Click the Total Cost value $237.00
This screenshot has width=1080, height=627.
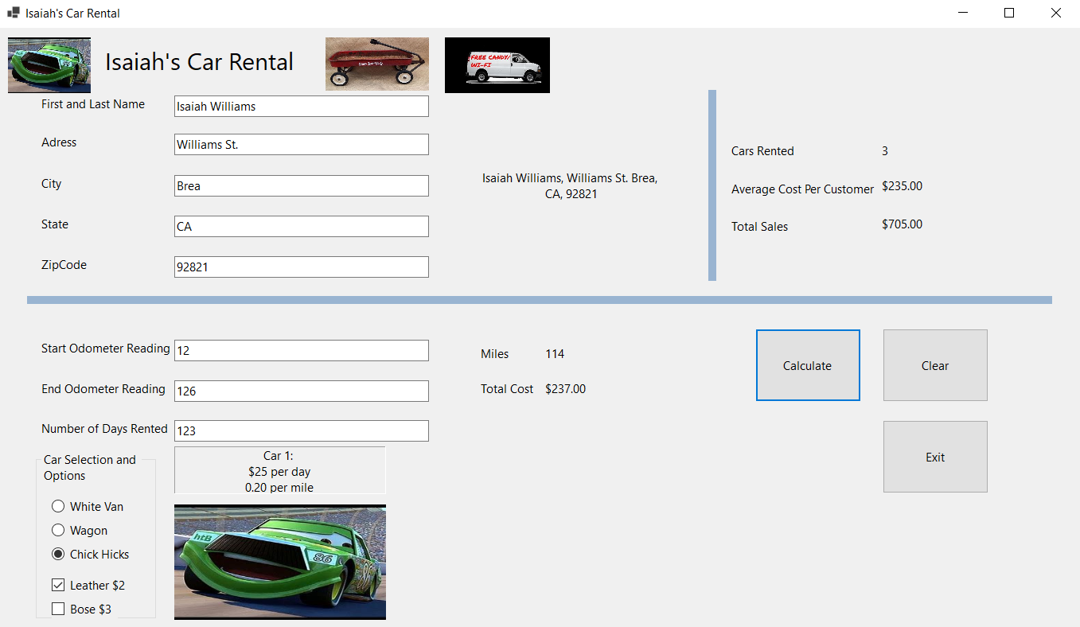click(x=566, y=389)
